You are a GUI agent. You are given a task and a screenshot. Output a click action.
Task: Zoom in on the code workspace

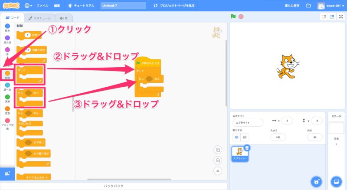[x=218, y=150]
